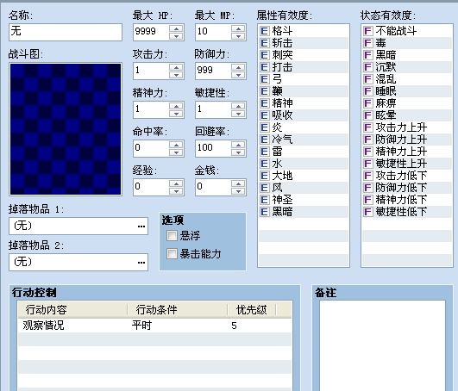Click the F rank icon beside 沉默
Viewport: 458px width, 391px height.
tap(367, 67)
